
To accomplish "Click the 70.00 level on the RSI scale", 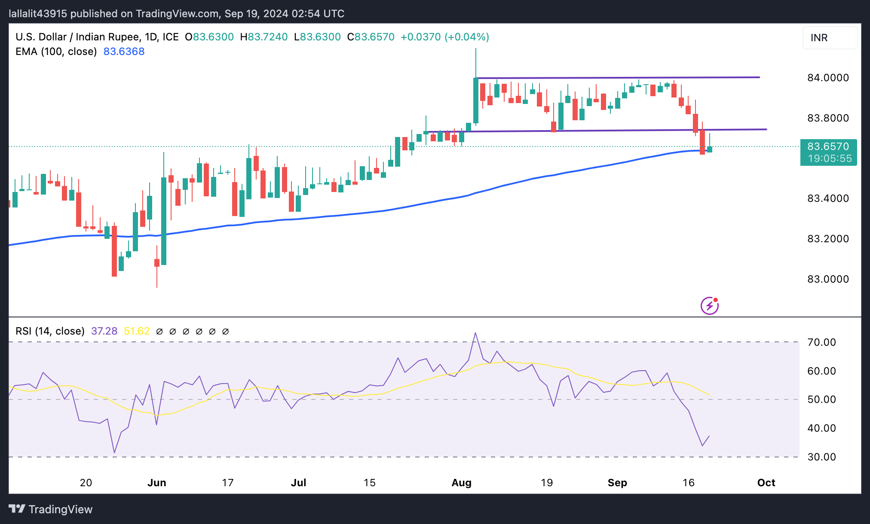I will (x=821, y=342).
